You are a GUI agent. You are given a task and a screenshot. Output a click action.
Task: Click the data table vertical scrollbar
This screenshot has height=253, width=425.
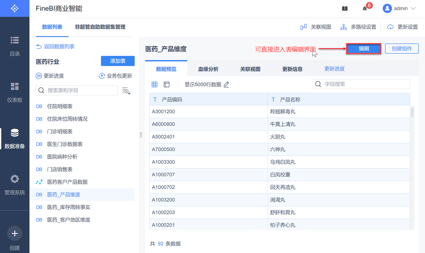click(x=412, y=112)
